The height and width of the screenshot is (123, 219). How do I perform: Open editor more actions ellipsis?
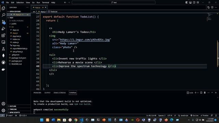pyautogui.click(x=216, y=8)
